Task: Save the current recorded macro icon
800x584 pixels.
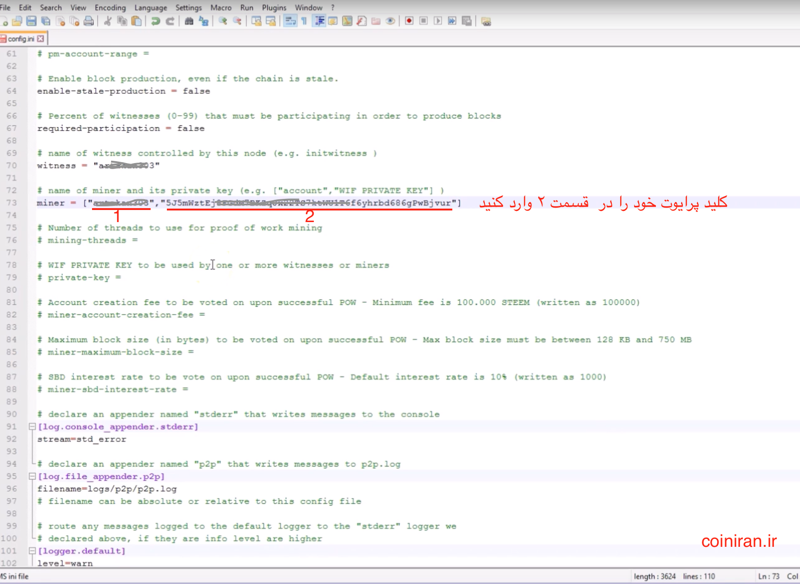Action: pyautogui.click(x=467, y=21)
